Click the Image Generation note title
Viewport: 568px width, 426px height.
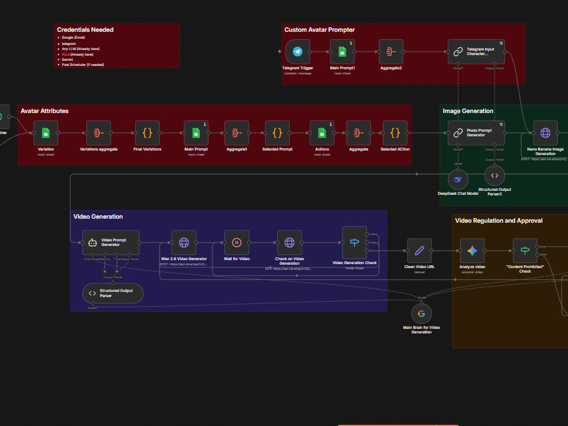coord(467,111)
